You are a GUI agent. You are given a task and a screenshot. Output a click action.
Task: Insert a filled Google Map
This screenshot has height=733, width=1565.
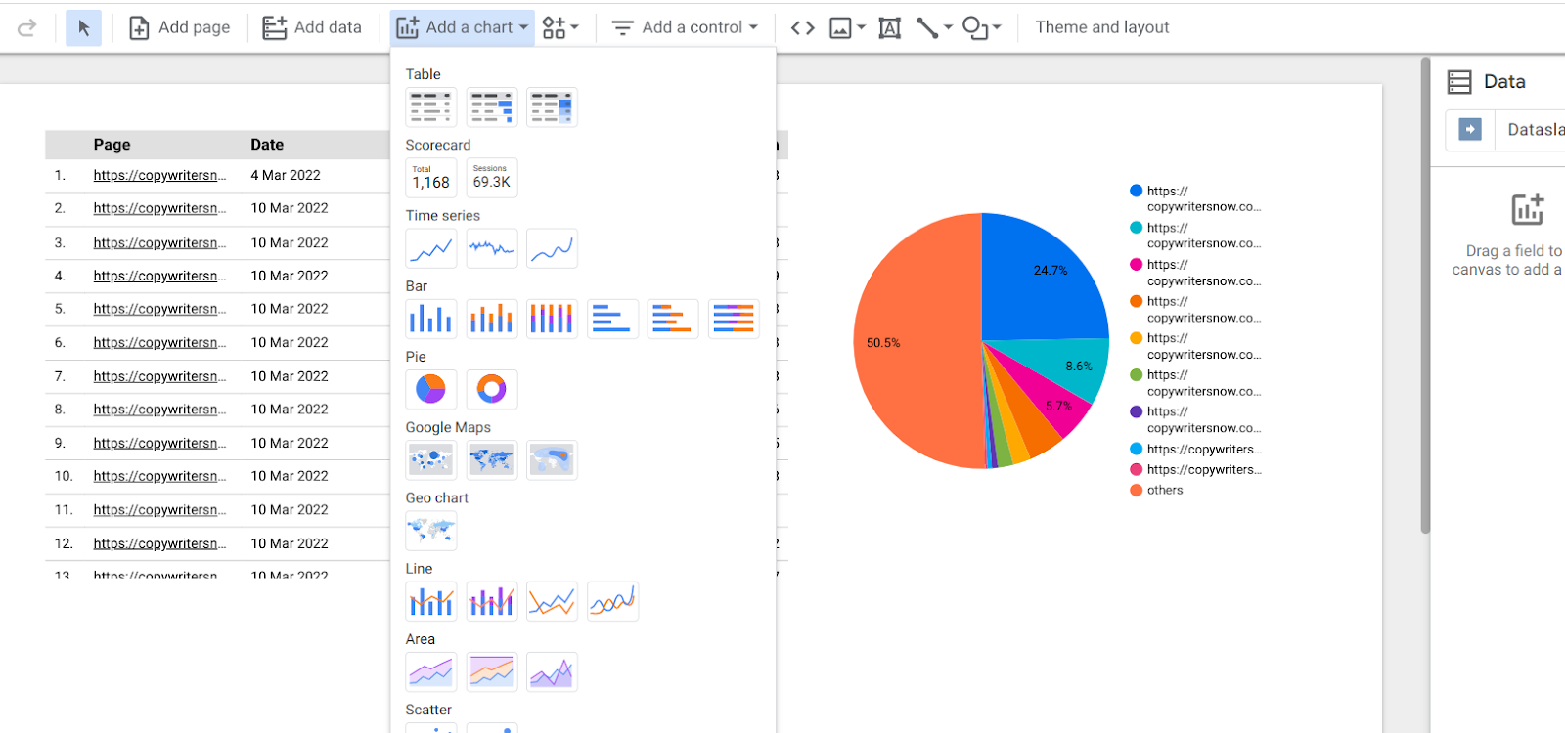click(x=492, y=459)
